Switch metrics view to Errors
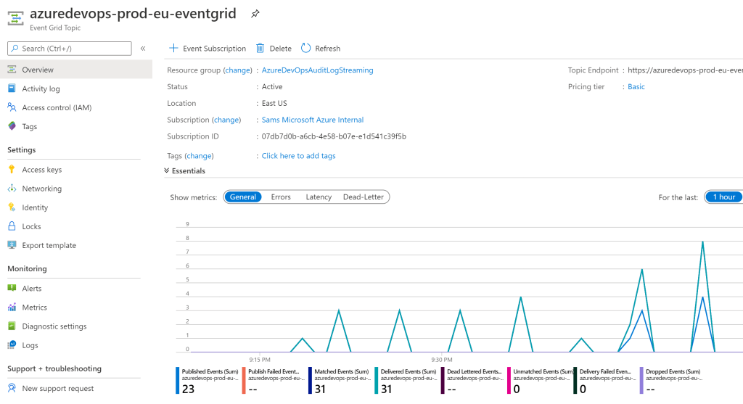 tap(281, 197)
